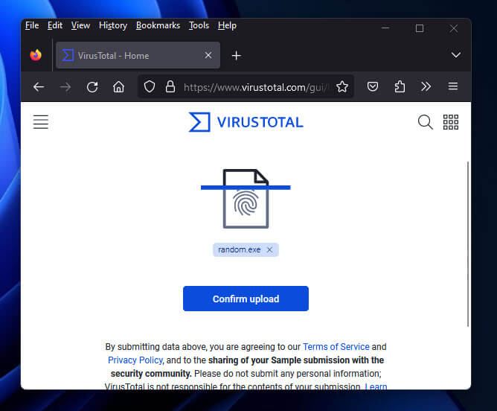Open the Bookmarks menu
This screenshot has width=497, height=411.
point(158,25)
